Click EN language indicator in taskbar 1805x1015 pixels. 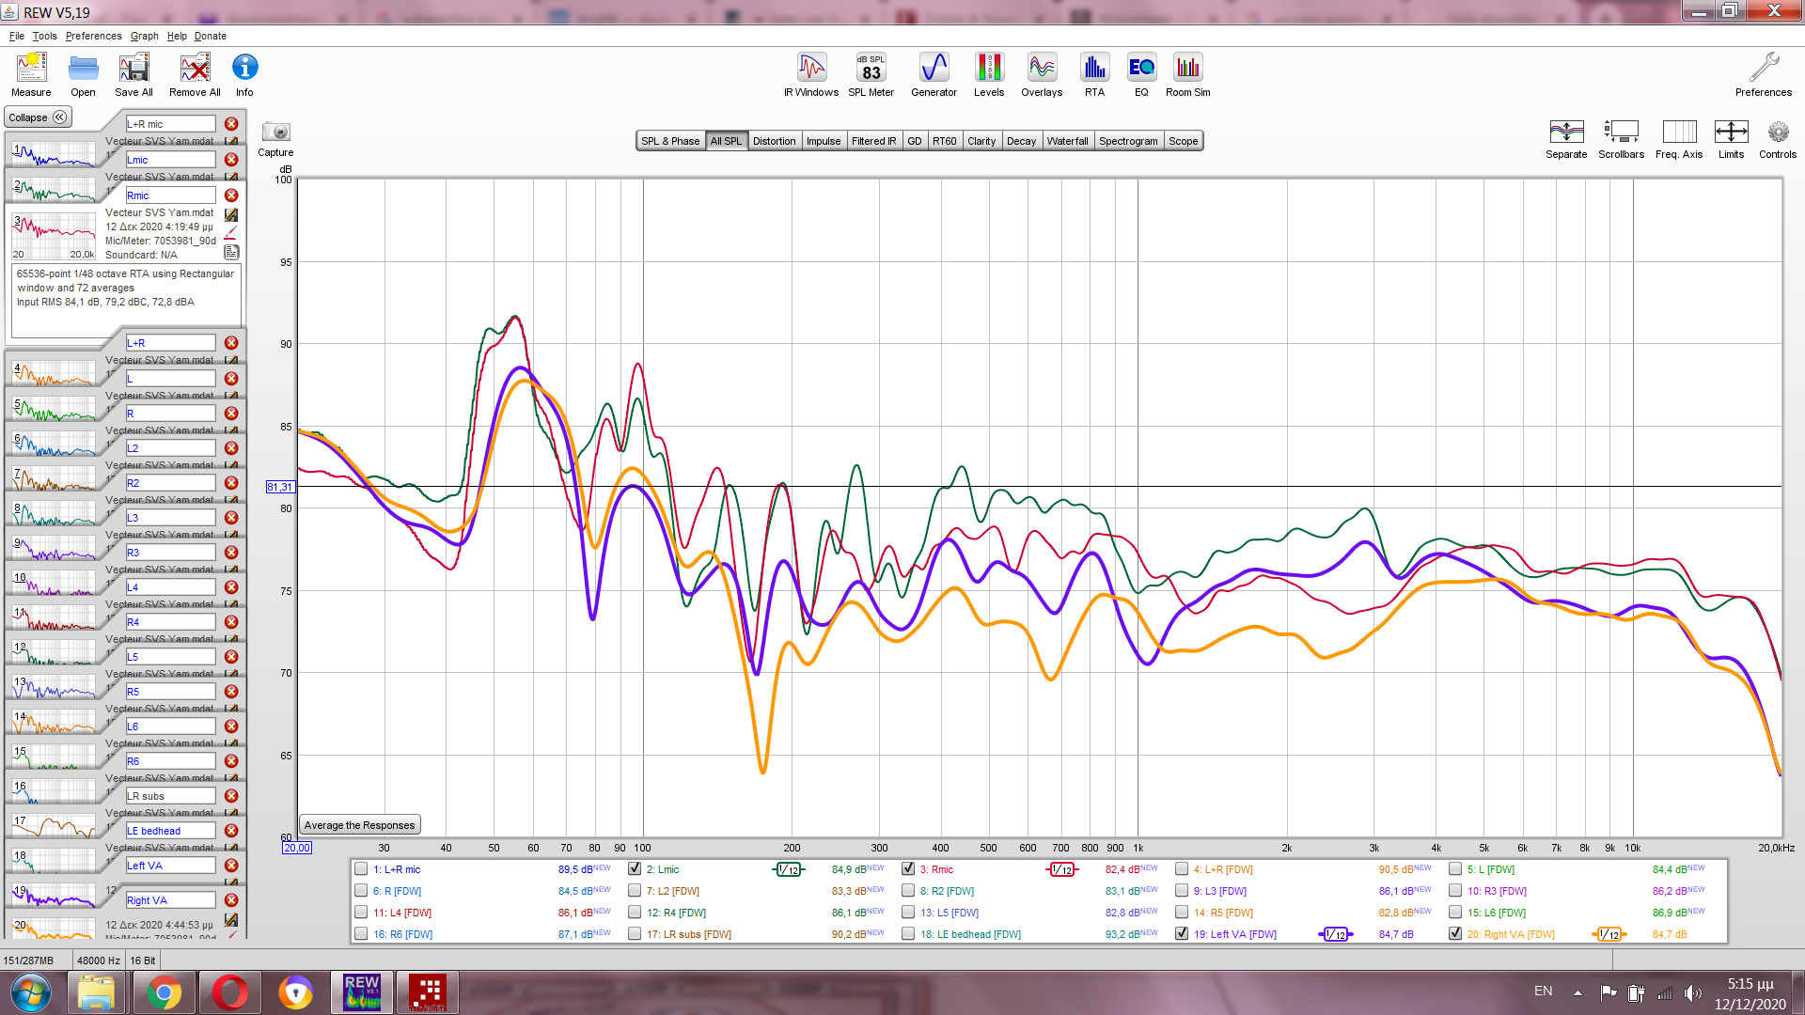click(1544, 992)
